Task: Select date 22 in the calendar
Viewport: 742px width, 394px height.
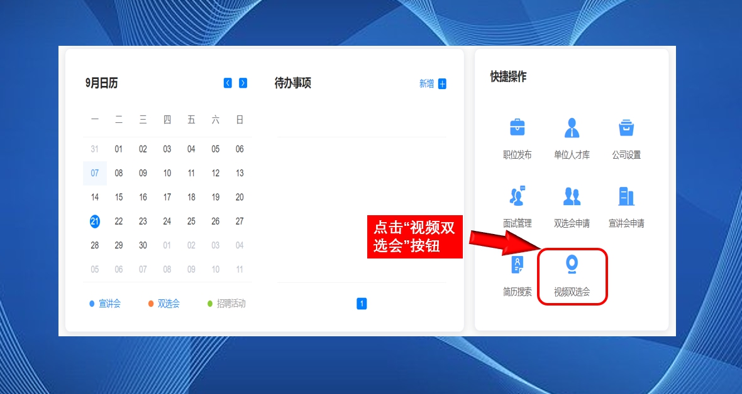Action: [119, 221]
